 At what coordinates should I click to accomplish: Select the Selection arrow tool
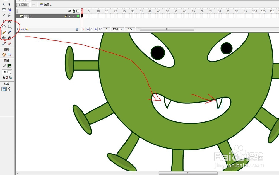(4, 4)
